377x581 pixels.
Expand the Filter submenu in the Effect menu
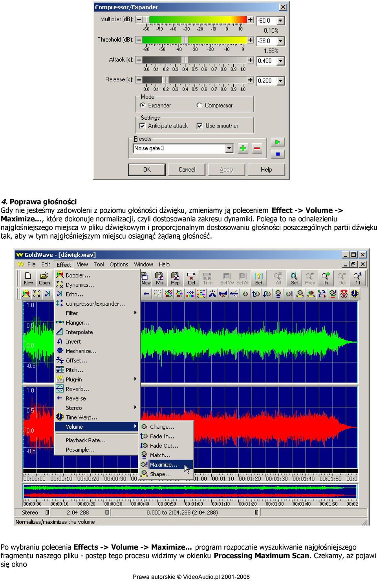[97, 313]
